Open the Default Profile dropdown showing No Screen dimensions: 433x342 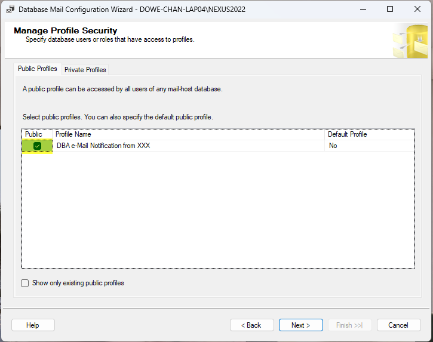368,146
